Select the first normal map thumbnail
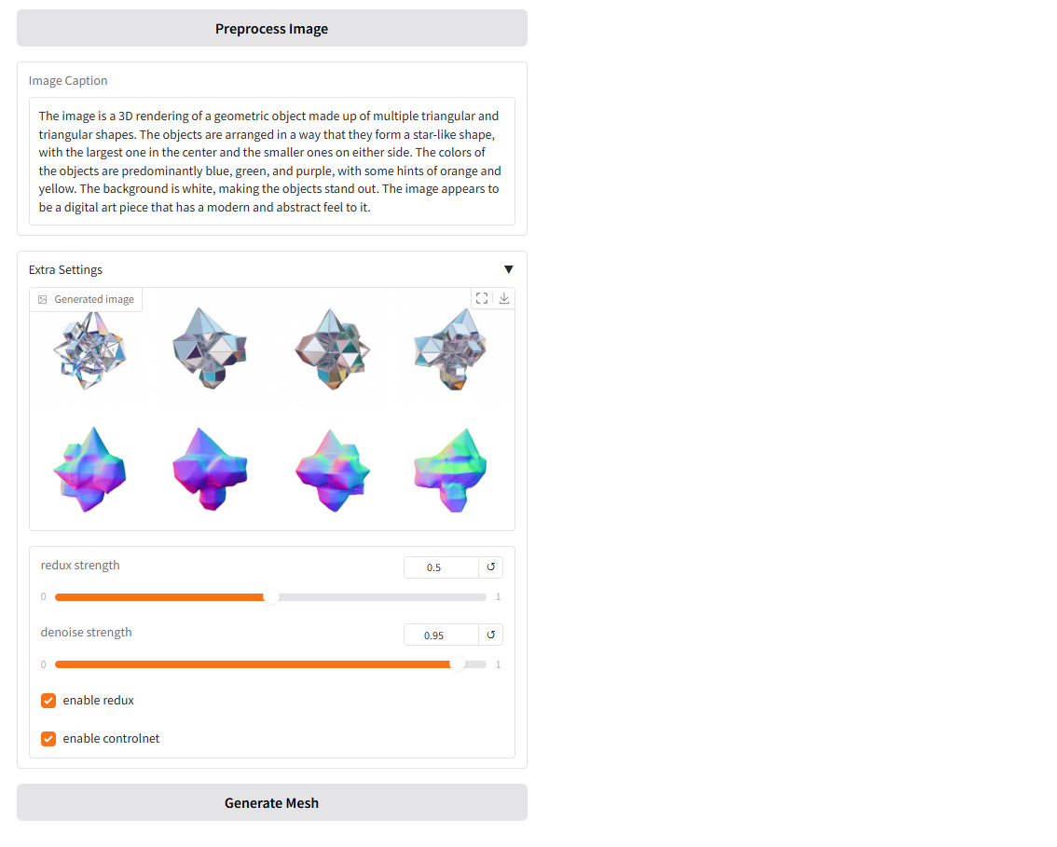Image resolution: width=1057 pixels, height=847 pixels. 89,470
